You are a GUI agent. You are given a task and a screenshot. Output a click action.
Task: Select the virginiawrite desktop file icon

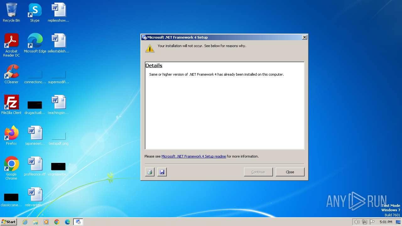[x=58, y=169]
